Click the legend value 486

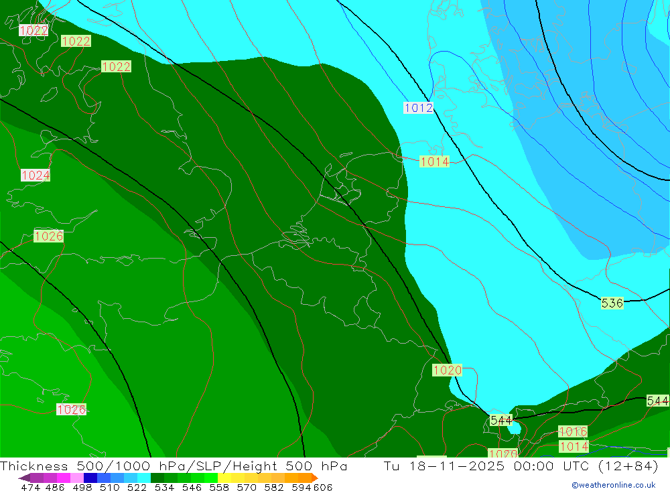point(55,487)
